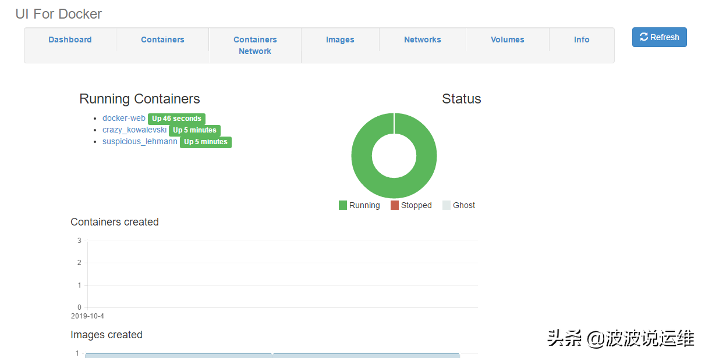Click the green Running legend swatch
This screenshot has width=705, height=358.
tap(343, 205)
